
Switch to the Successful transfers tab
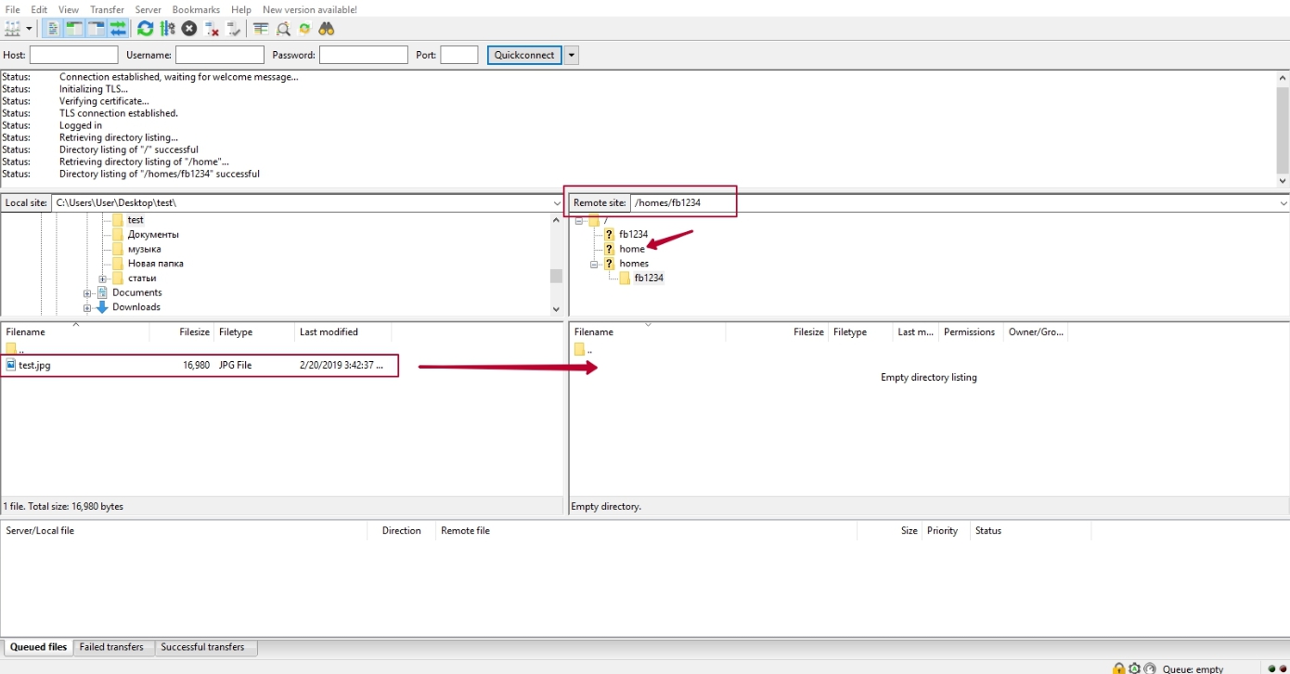pyautogui.click(x=202, y=647)
